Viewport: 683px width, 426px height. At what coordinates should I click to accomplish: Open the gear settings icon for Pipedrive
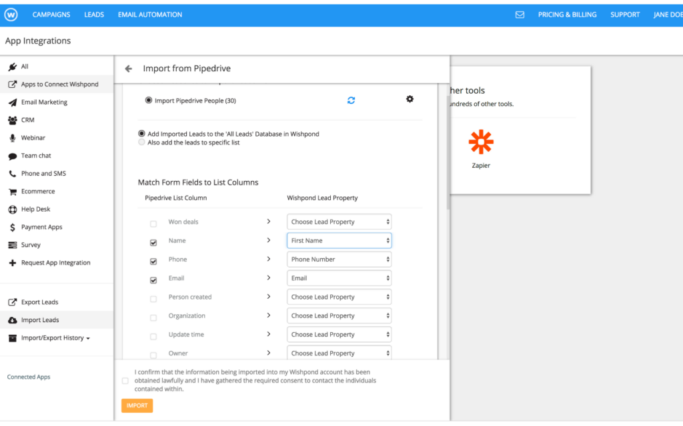410,99
